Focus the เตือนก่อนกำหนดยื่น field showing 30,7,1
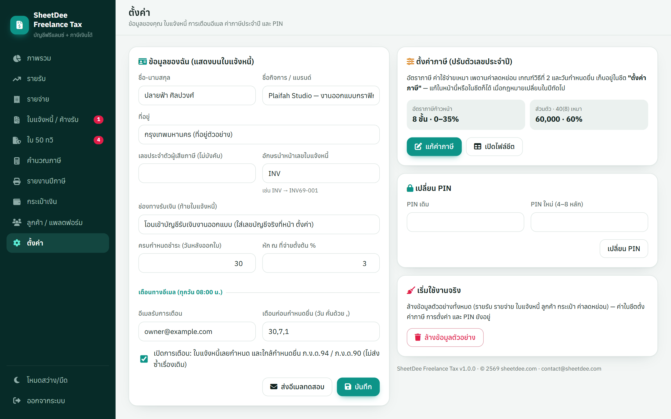Image resolution: width=671 pixels, height=419 pixels. pos(321,331)
